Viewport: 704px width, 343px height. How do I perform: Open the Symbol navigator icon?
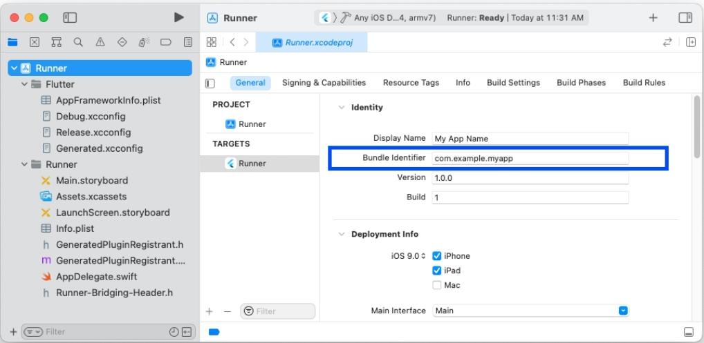[56, 42]
